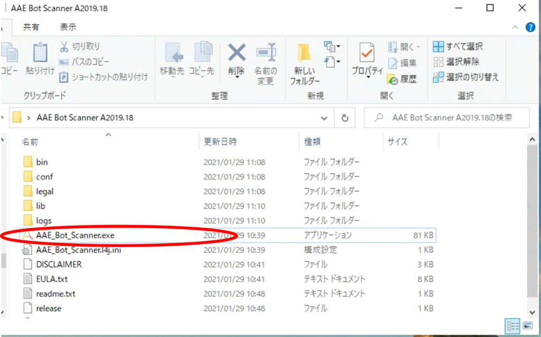Click the 81 KB size of AAE_Bot_Scanner.exe
Viewport: 541px width, 337px height.
coord(423,235)
